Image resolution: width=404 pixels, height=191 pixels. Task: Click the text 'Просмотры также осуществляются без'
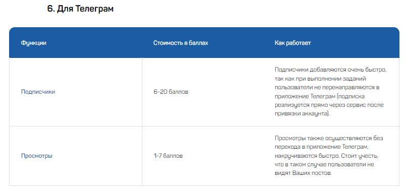[329, 138]
